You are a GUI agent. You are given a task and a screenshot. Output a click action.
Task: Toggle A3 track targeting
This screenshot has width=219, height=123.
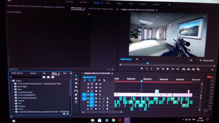tap(92, 106)
